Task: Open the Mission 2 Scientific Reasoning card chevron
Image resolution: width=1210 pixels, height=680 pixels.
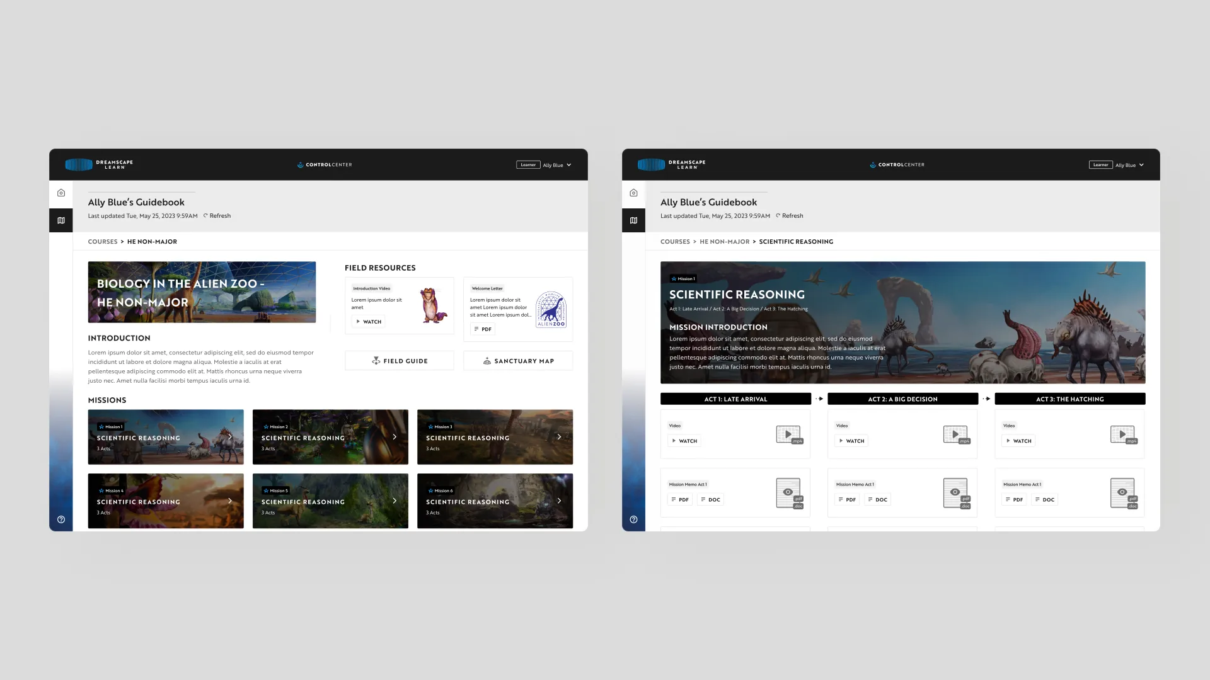Action: click(x=395, y=437)
